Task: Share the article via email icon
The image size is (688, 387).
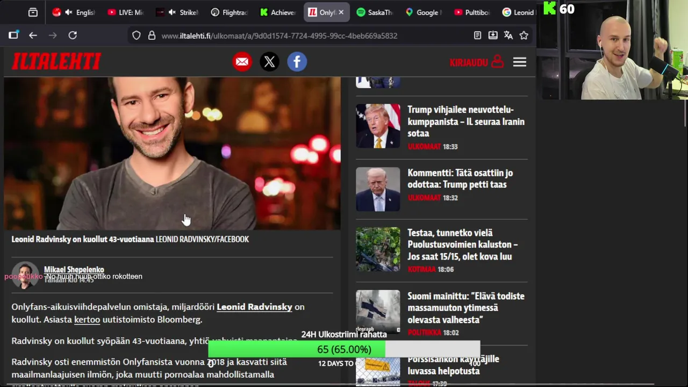Action: click(x=242, y=62)
